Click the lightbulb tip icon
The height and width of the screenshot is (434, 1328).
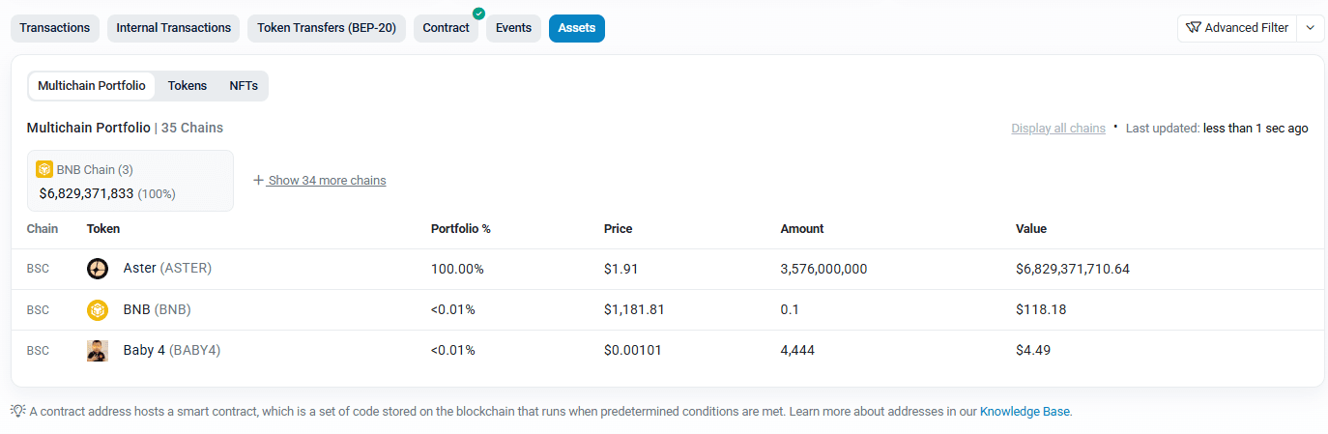click(x=18, y=411)
